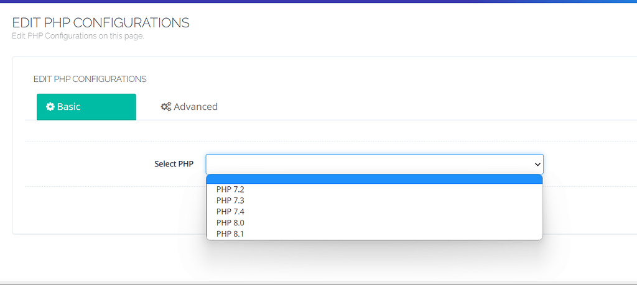Select the blank highlighted option in list
Screen dimensions: 637x285
tap(374, 179)
